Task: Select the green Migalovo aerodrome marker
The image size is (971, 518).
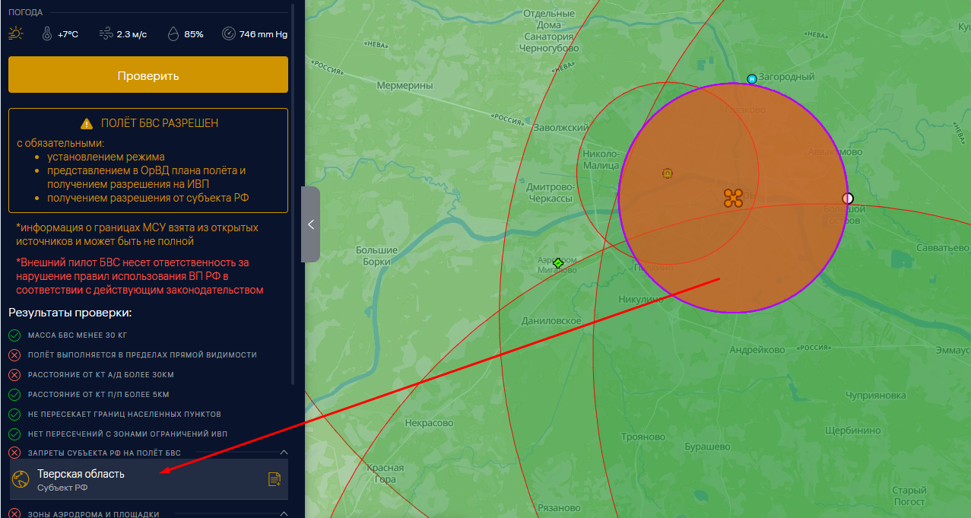Action: (x=558, y=263)
